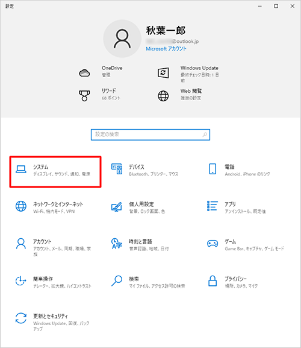
Task: Open the OneDrive 管理 entry
Action: click(x=112, y=71)
